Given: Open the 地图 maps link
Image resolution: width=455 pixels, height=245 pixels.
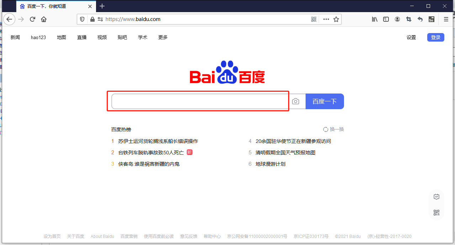Looking at the screenshot, I should (62, 37).
